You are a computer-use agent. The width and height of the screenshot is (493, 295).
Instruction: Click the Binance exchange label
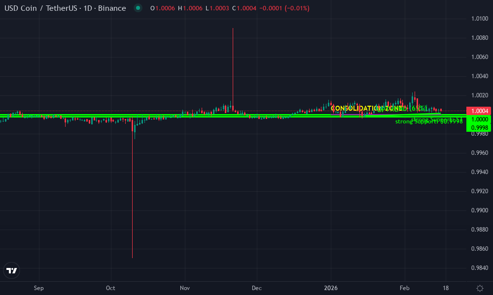pyautogui.click(x=113, y=8)
